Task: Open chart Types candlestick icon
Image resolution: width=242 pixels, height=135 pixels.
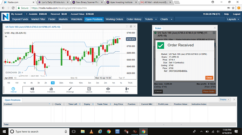Action: point(32,89)
